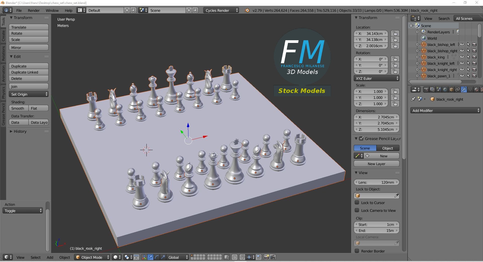Open the XYZ Euler rotation mode dropdown
483x262 pixels.
tap(376, 78)
